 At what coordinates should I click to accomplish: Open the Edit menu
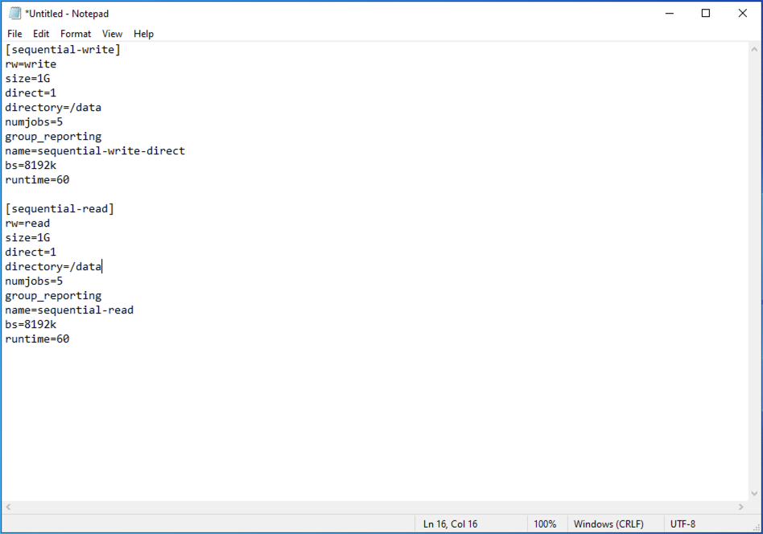coord(40,34)
